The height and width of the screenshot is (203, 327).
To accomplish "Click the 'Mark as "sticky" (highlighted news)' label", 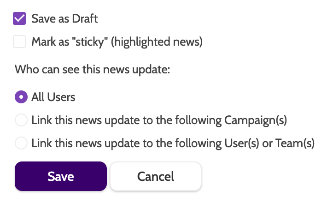I will click(x=117, y=42).
